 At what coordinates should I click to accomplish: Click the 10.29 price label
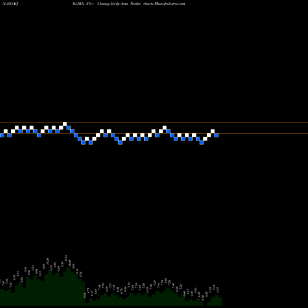pyautogui.click(x=47, y=261)
